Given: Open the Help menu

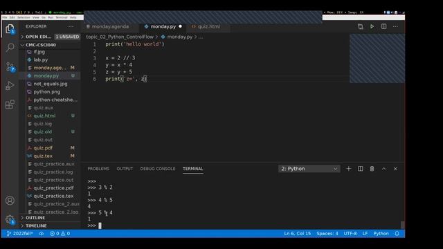Looking at the screenshot, I should coord(73,17).
